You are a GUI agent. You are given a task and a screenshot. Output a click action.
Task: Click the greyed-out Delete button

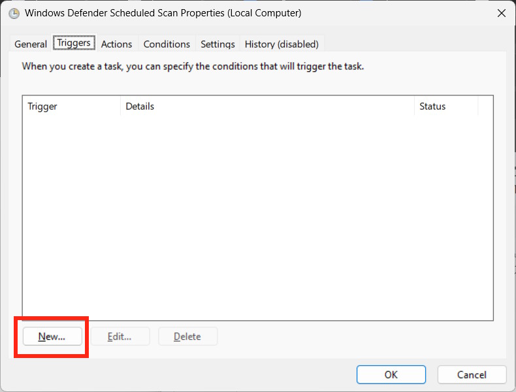[x=187, y=336]
